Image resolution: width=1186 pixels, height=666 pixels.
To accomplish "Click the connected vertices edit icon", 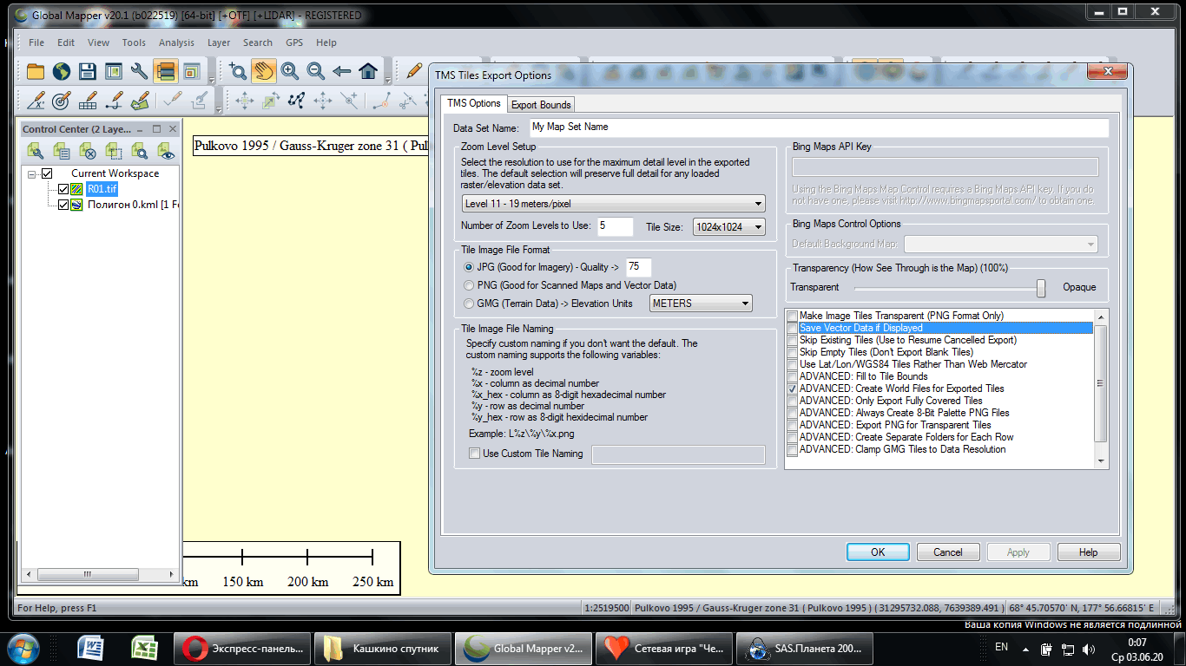I will coord(297,101).
